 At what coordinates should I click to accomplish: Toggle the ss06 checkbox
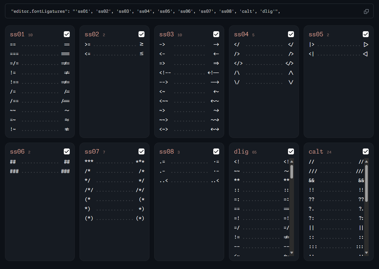[67, 151]
